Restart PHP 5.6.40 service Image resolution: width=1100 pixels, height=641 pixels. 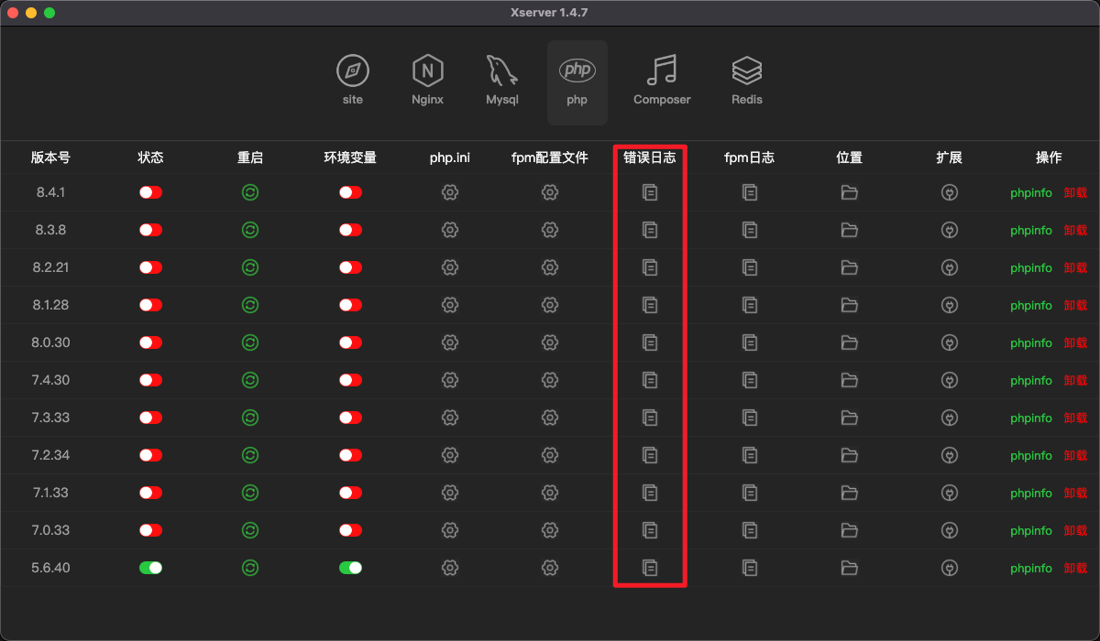250,568
